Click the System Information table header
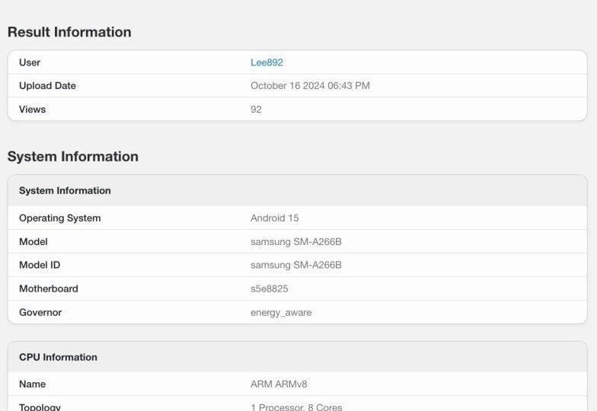Viewport: 597px width, 411px height. pyautogui.click(x=65, y=191)
